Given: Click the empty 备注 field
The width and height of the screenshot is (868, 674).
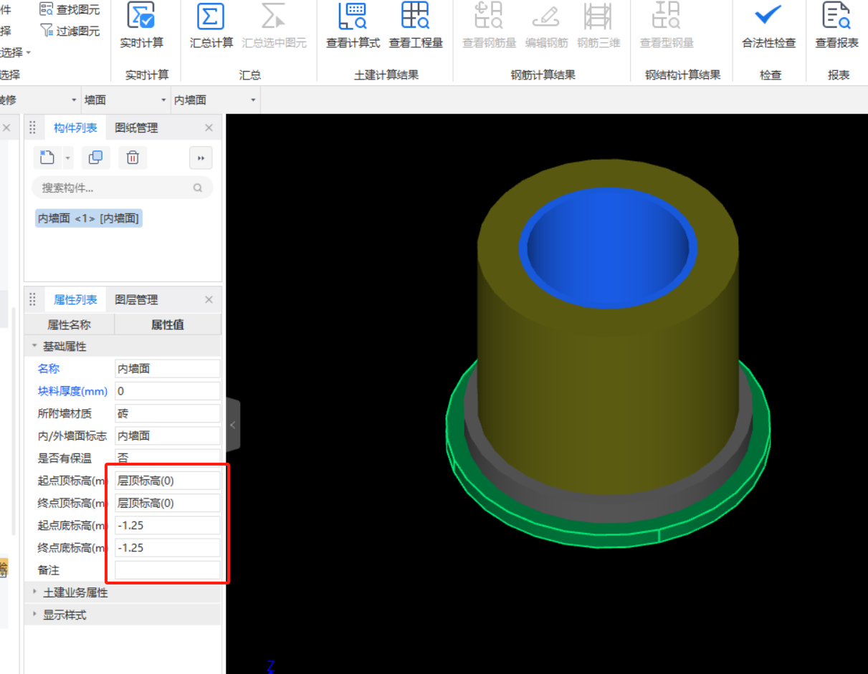Looking at the screenshot, I should point(168,570).
